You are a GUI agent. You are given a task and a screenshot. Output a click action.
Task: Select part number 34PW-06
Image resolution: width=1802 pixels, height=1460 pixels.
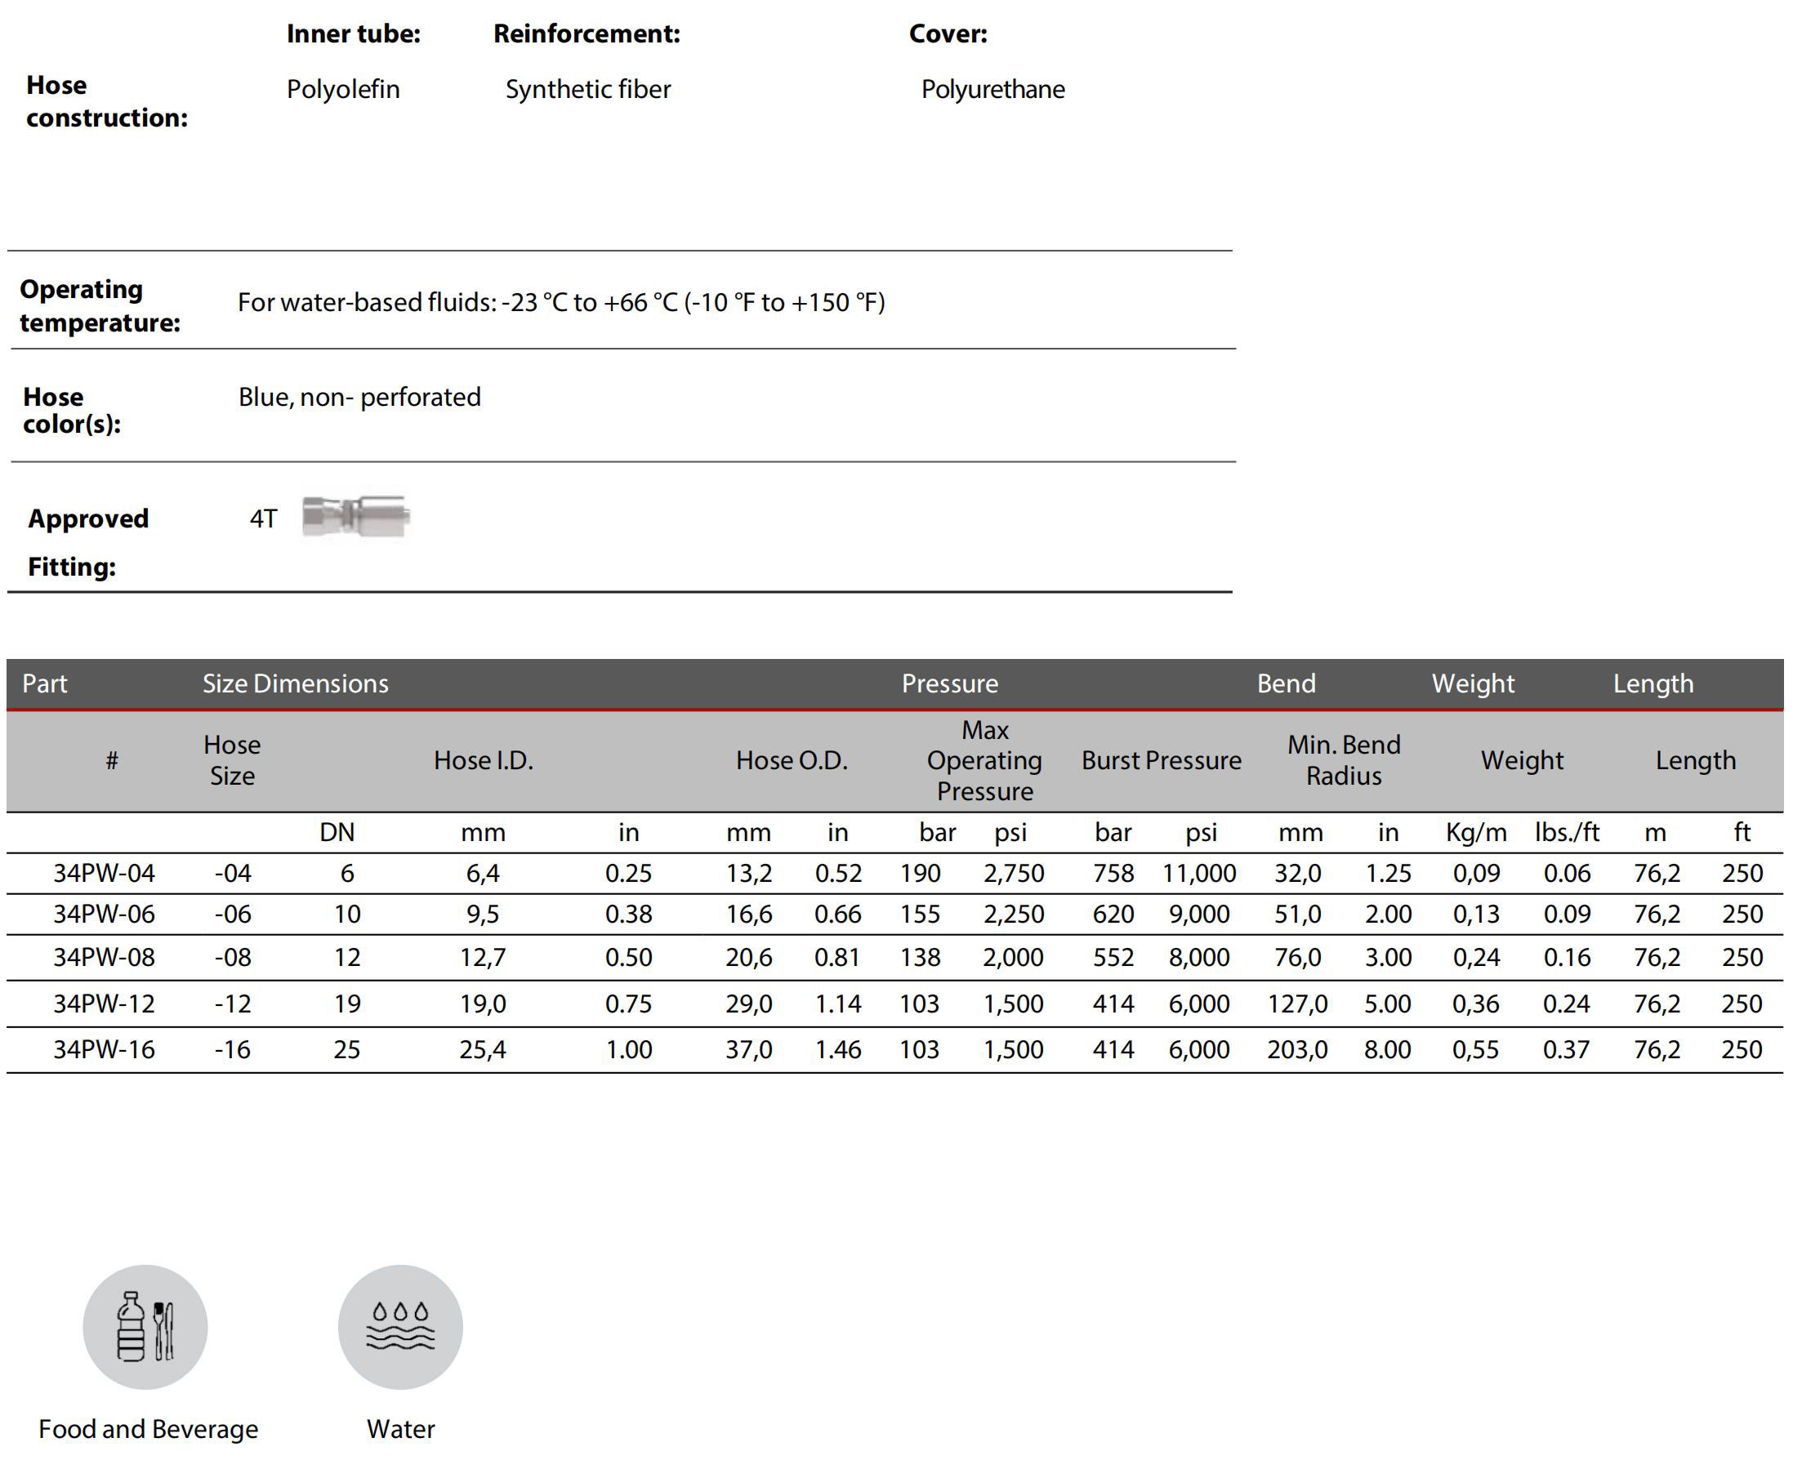click(x=104, y=915)
